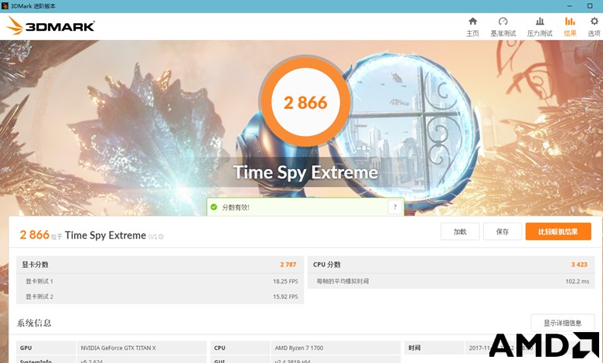Click the 显卡测试 1 row
This screenshot has width=603, height=363.
[159, 281]
